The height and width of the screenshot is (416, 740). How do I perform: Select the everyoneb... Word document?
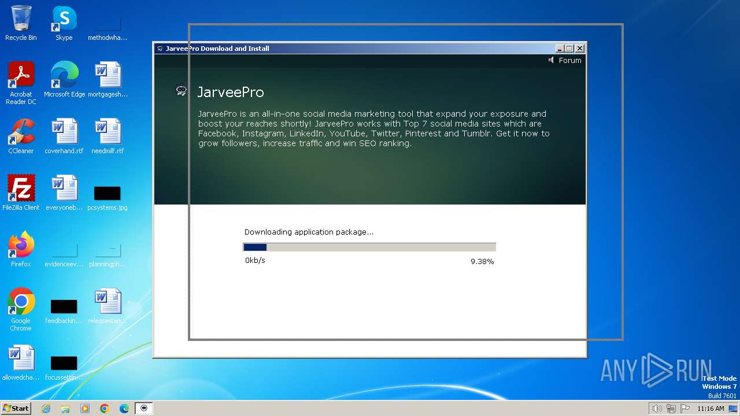64,193
